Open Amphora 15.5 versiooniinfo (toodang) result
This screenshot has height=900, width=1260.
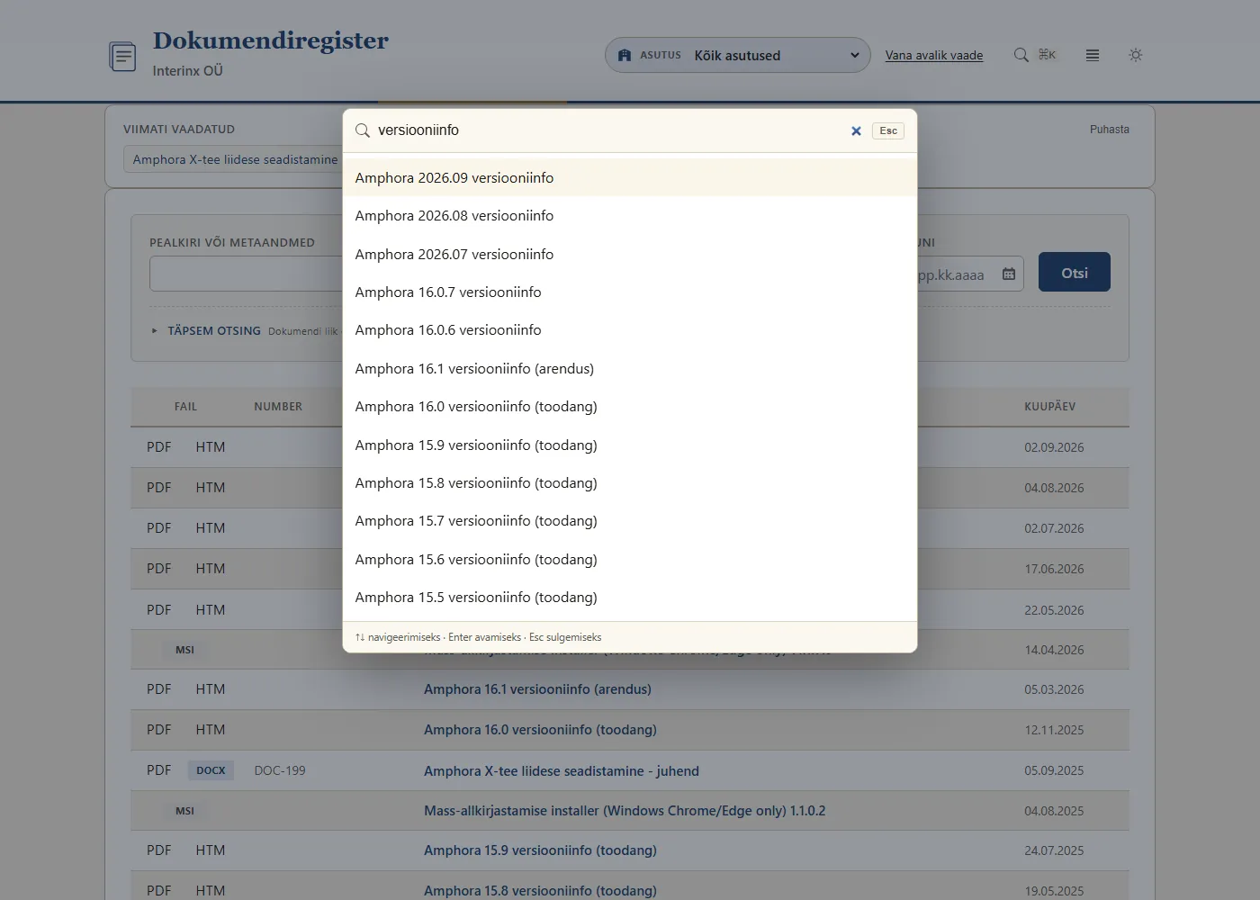(630, 598)
